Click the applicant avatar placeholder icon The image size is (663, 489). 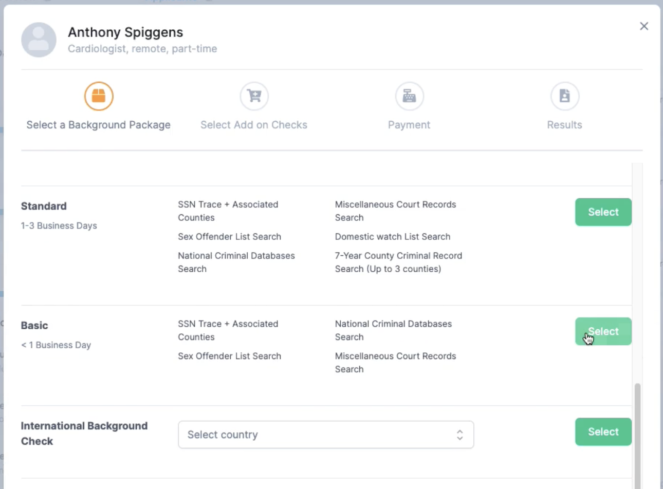pyautogui.click(x=39, y=40)
